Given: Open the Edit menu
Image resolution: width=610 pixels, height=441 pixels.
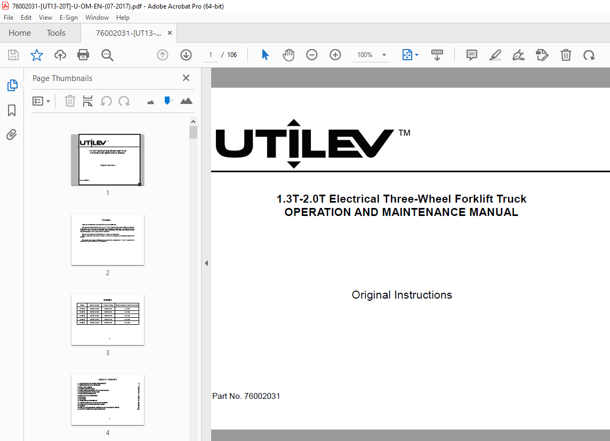Looking at the screenshot, I should tap(26, 18).
